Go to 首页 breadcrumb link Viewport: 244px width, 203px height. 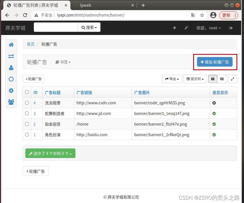click(31, 44)
